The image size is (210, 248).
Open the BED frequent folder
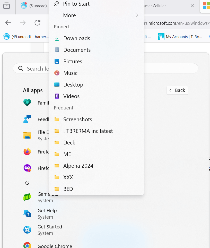[x=97, y=189]
